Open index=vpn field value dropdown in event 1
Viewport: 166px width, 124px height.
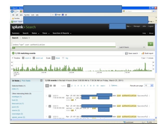pos(75,100)
